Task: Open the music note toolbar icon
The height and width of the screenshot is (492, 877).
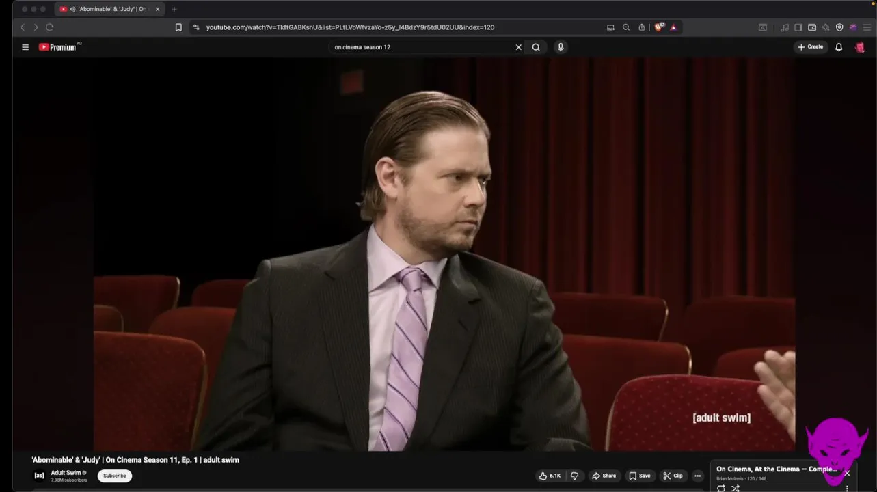Action: click(x=785, y=27)
